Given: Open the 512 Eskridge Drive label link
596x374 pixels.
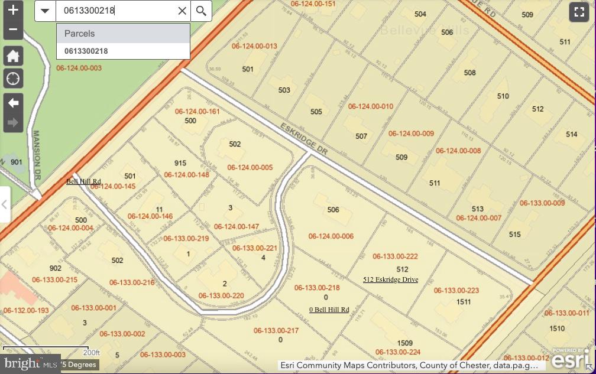Looking at the screenshot, I should pyautogui.click(x=390, y=279).
